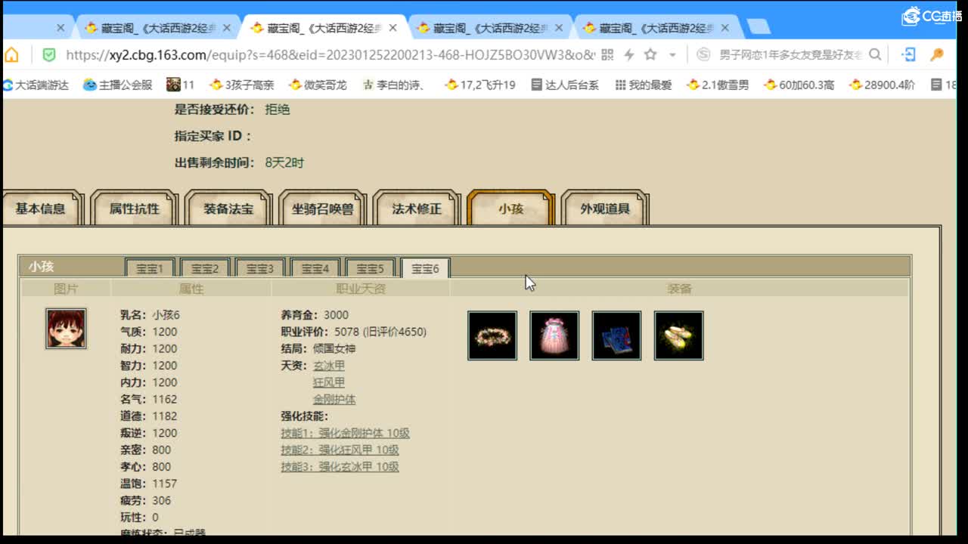Open 技能1：强化金刚护体 10级 link
Image resolution: width=968 pixels, height=544 pixels.
click(x=346, y=433)
